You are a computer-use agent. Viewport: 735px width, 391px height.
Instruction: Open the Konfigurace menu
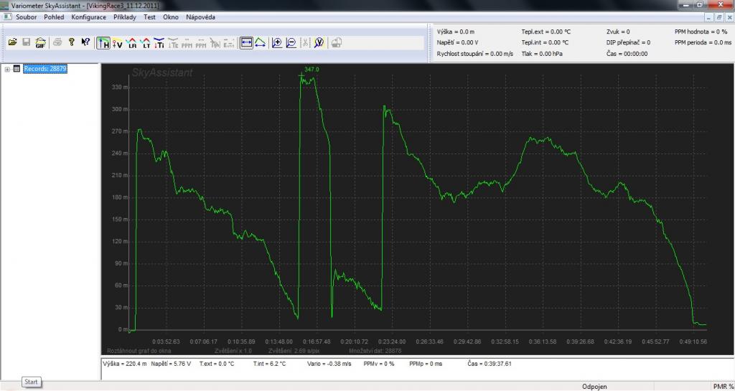(x=89, y=17)
